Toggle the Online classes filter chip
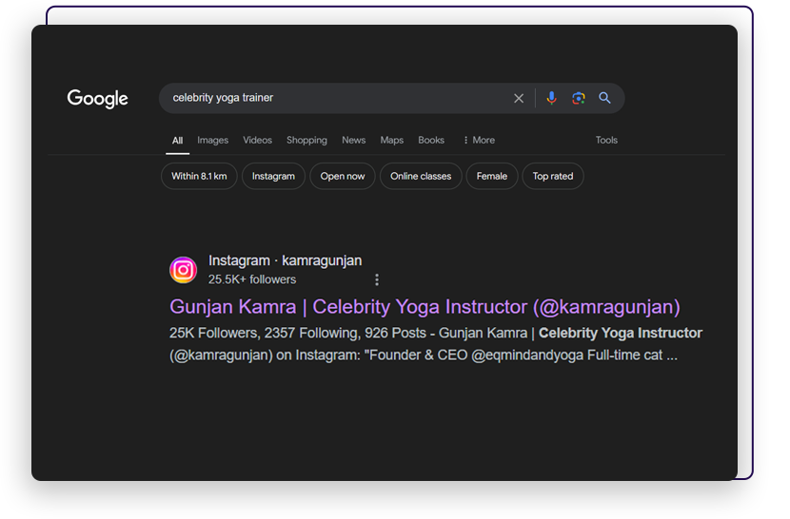The image size is (790, 519). click(421, 176)
